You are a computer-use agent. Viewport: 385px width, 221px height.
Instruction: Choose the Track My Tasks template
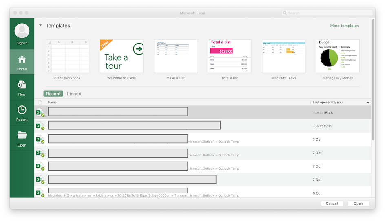(x=283, y=59)
